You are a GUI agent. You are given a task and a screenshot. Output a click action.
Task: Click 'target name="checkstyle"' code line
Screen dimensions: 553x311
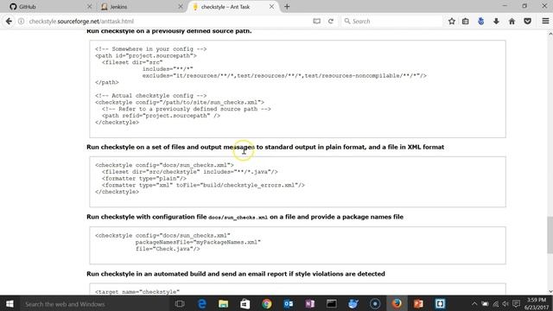tap(137, 292)
